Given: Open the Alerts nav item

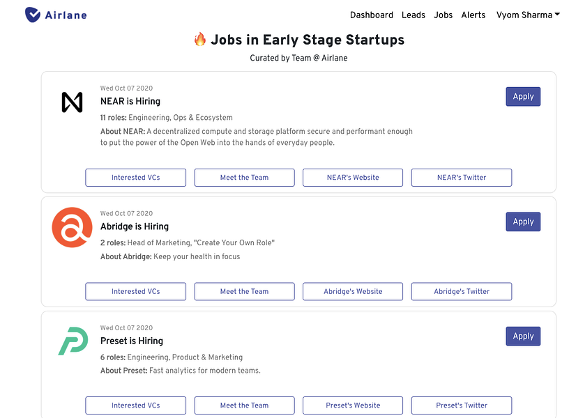Looking at the screenshot, I should [473, 15].
